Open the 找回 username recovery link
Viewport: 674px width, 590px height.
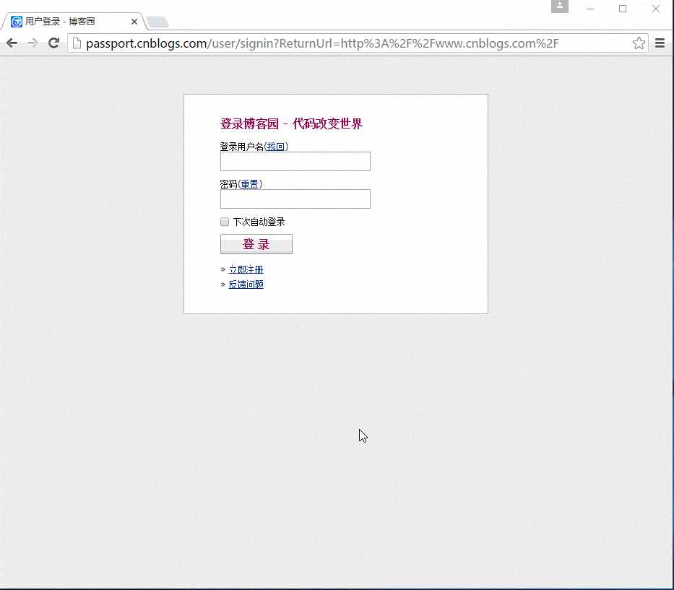pyautogui.click(x=275, y=147)
